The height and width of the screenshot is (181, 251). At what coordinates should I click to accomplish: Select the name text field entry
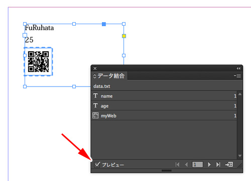[x=164, y=96]
